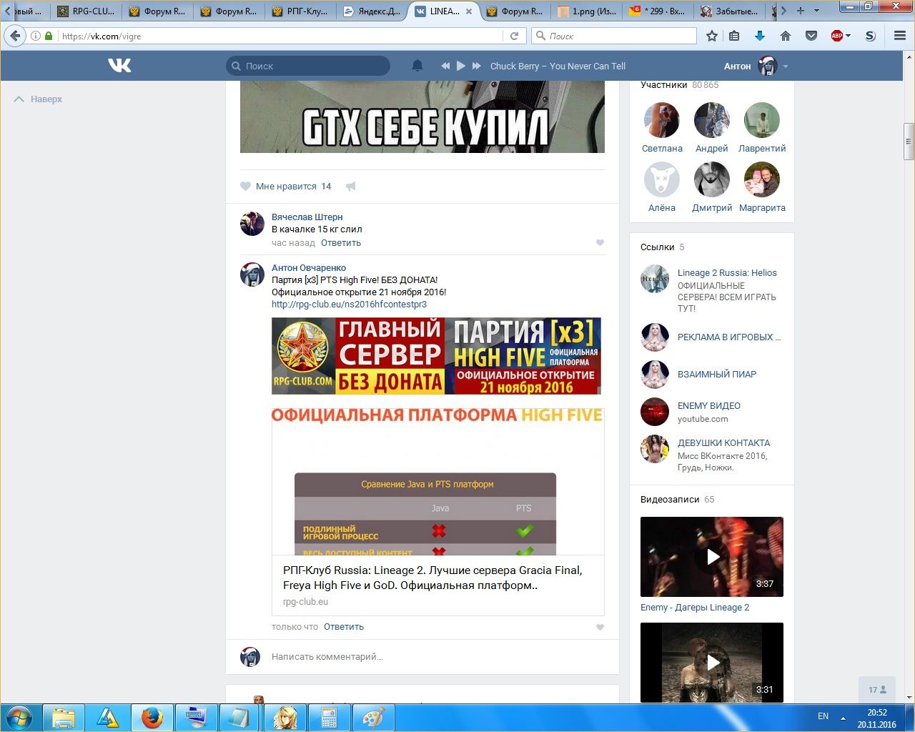
Task: Focus the Написать комментарий field
Action: click(436, 657)
